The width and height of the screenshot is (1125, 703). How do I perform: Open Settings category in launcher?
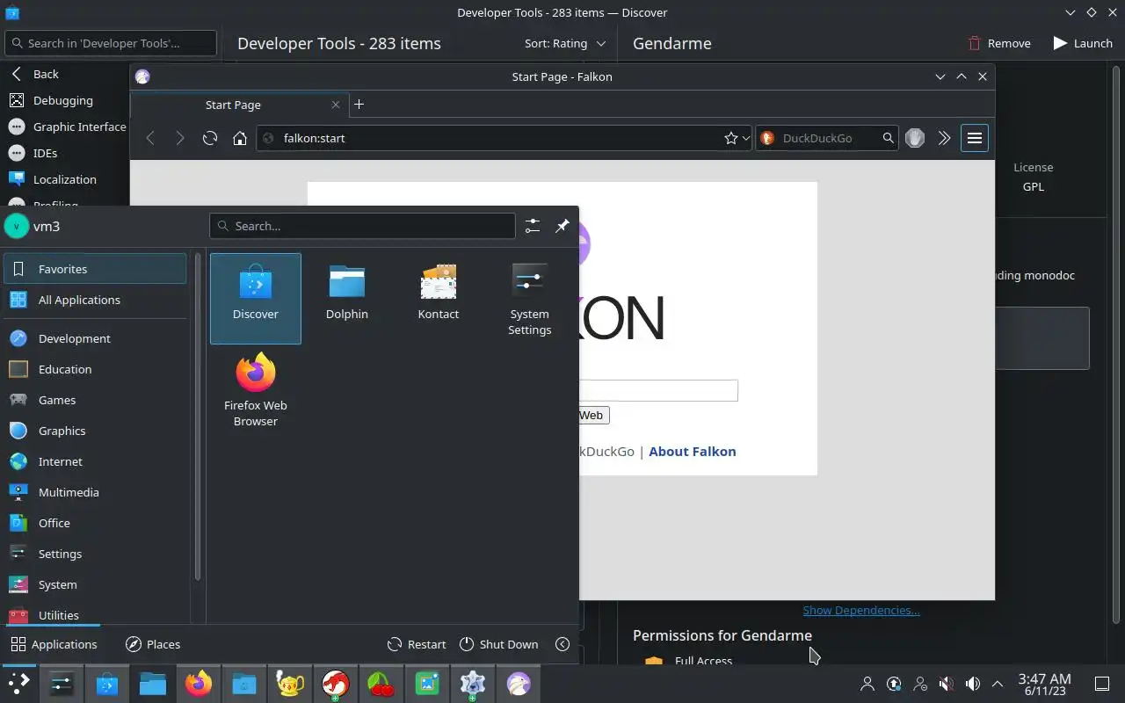[95, 554]
